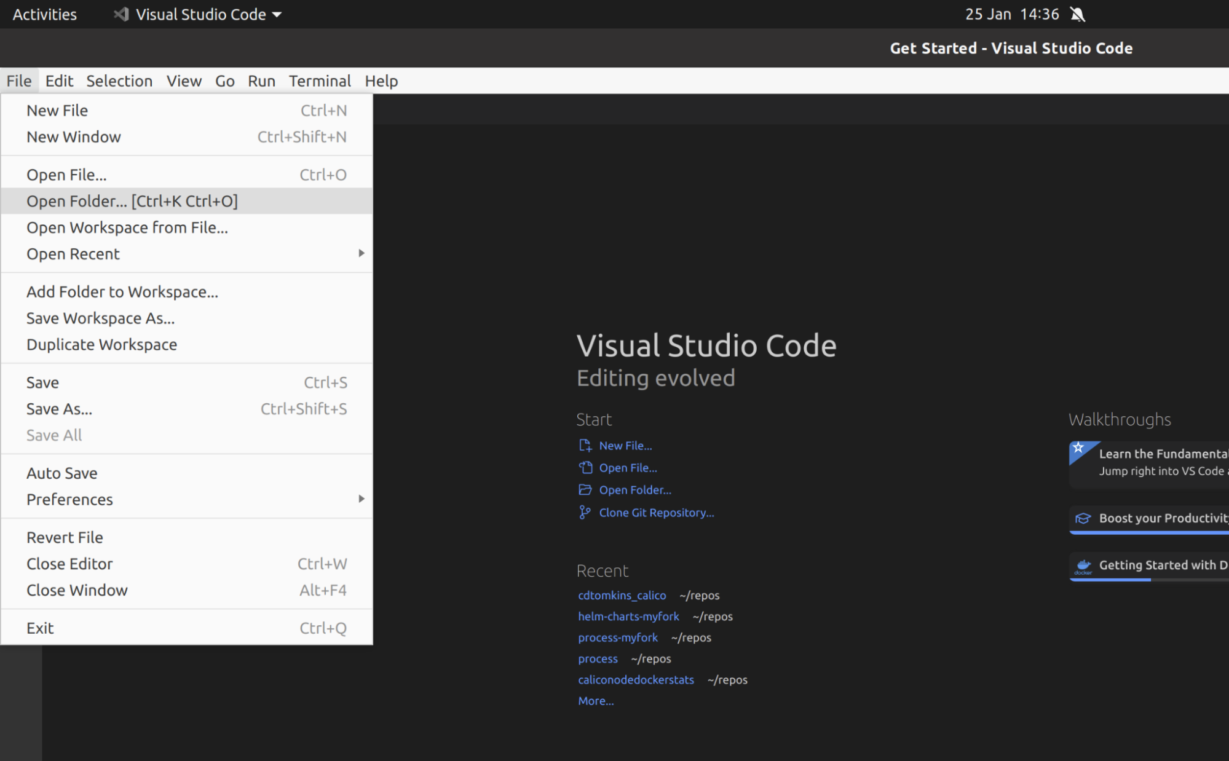Click progress bar under Boost your Productivity
The height and width of the screenshot is (761, 1229).
(x=1148, y=533)
